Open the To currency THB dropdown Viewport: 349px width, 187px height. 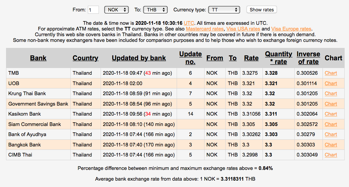[155, 10]
